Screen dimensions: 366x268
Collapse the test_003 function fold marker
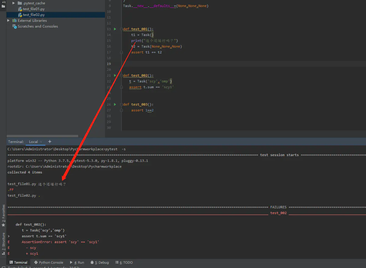pyautogui.click(x=121, y=104)
